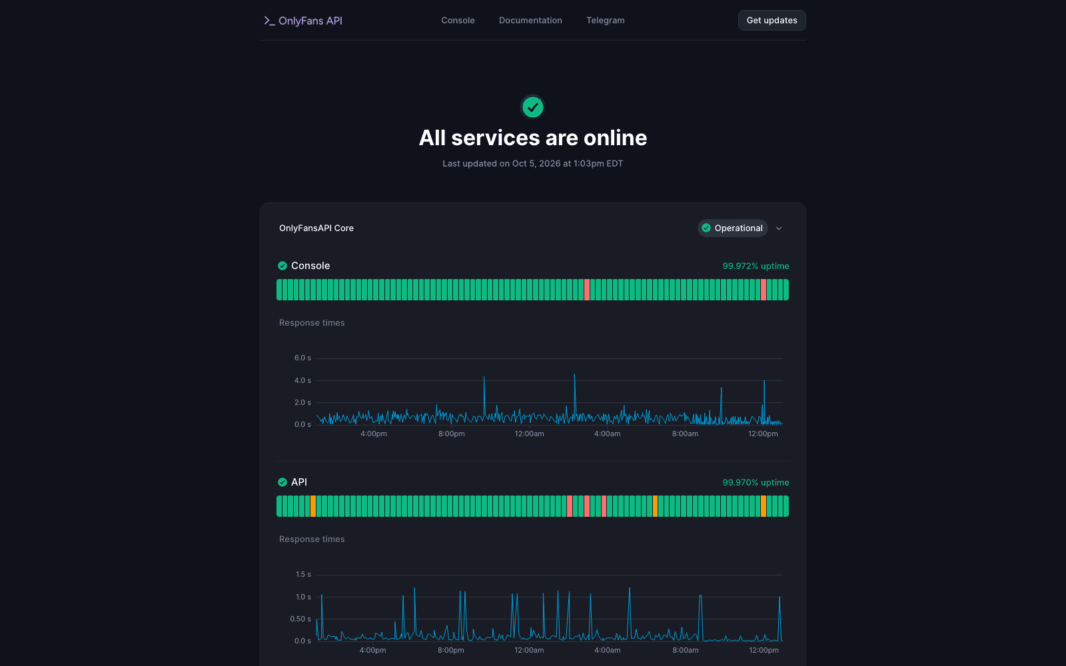1066x666 pixels.
Task: Click the 6.0 s axis label
Action: point(302,358)
